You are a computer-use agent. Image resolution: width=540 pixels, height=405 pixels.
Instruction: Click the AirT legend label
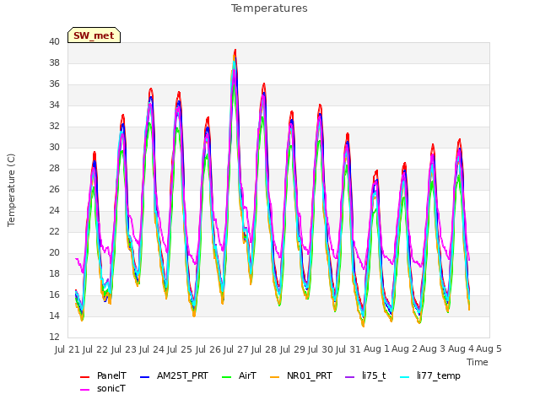click(x=247, y=375)
